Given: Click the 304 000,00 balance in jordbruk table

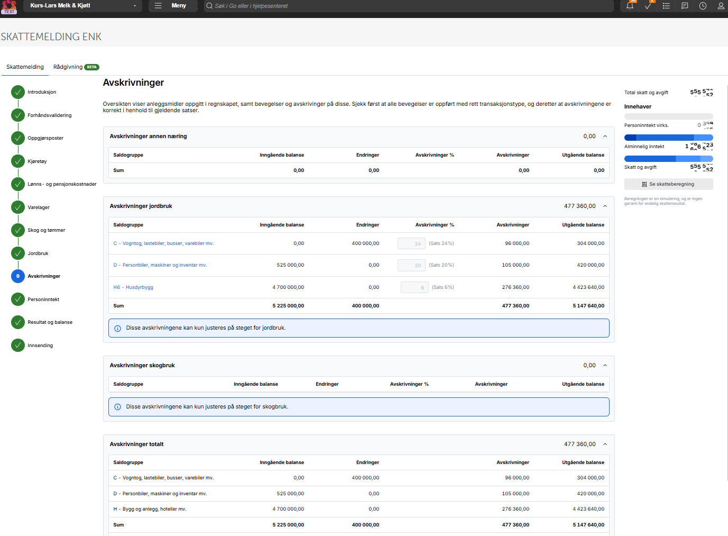Looking at the screenshot, I should click(x=591, y=243).
